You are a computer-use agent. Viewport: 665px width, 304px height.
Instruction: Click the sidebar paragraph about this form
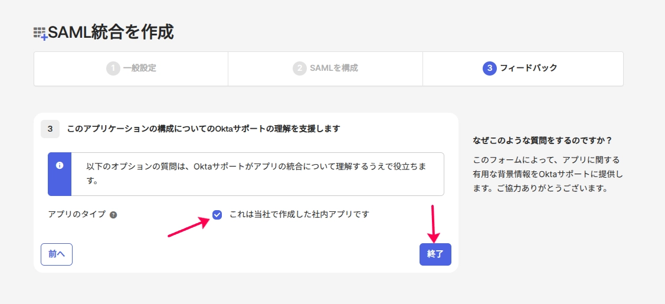pyautogui.click(x=548, y=174)
